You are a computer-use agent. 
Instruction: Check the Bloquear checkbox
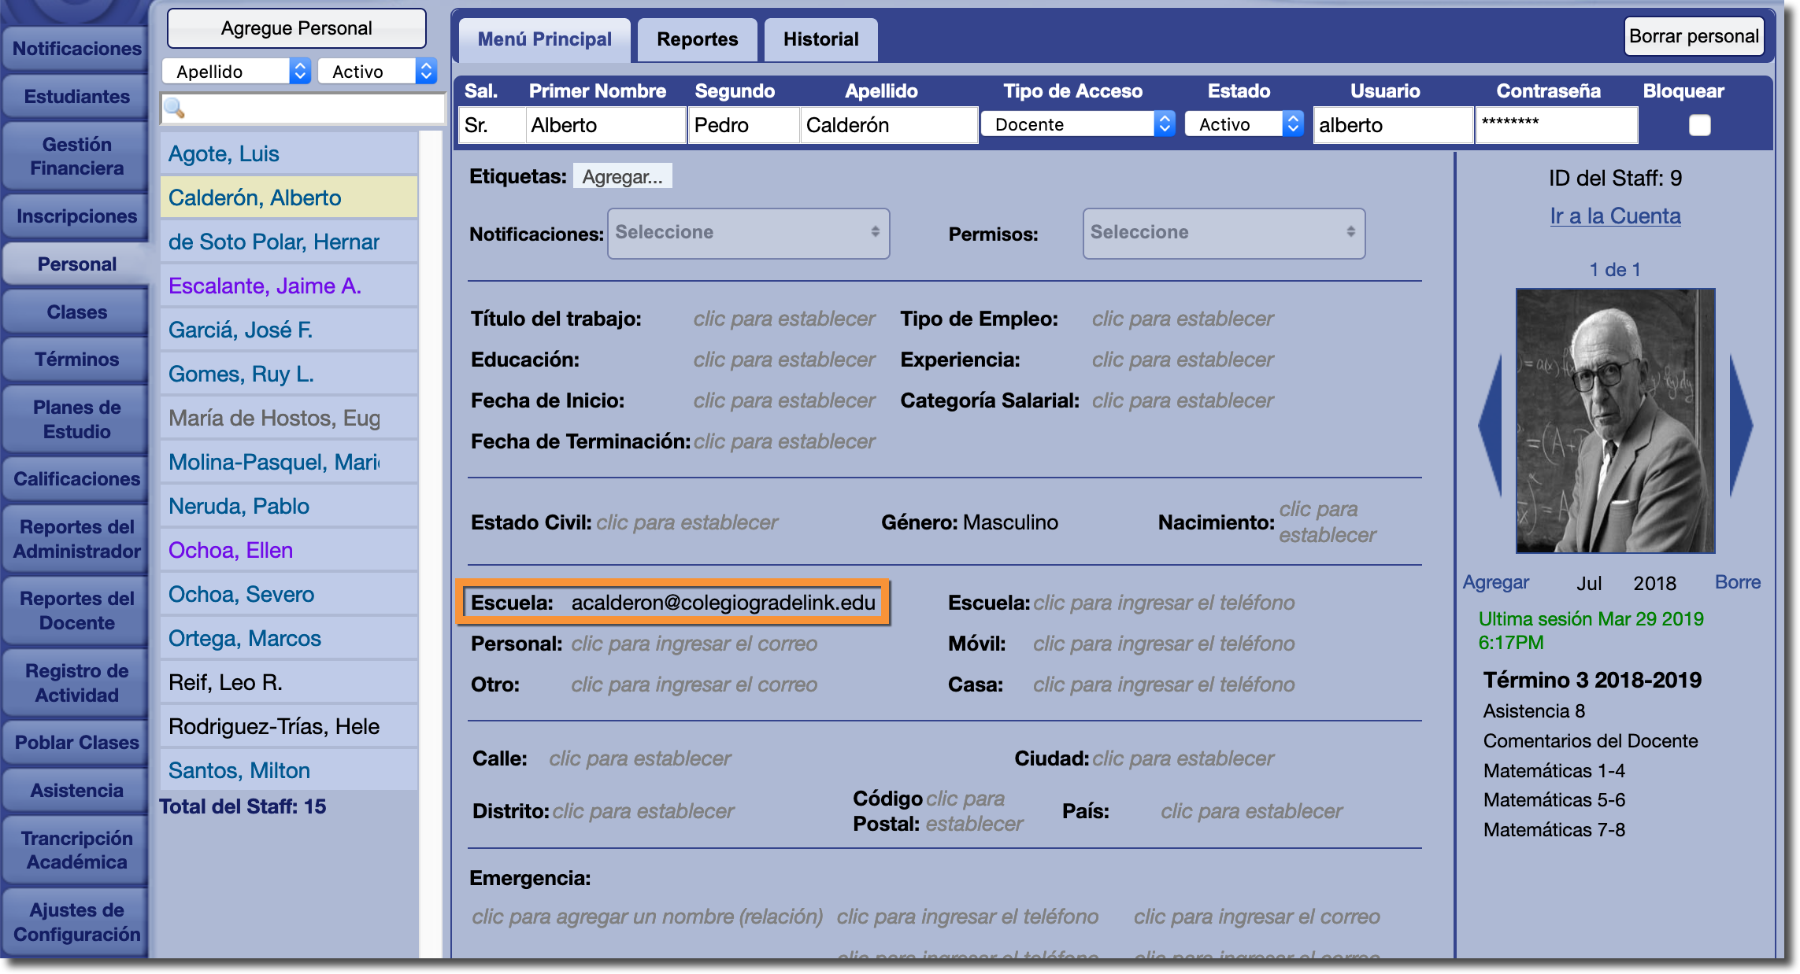coord(1699,125)
